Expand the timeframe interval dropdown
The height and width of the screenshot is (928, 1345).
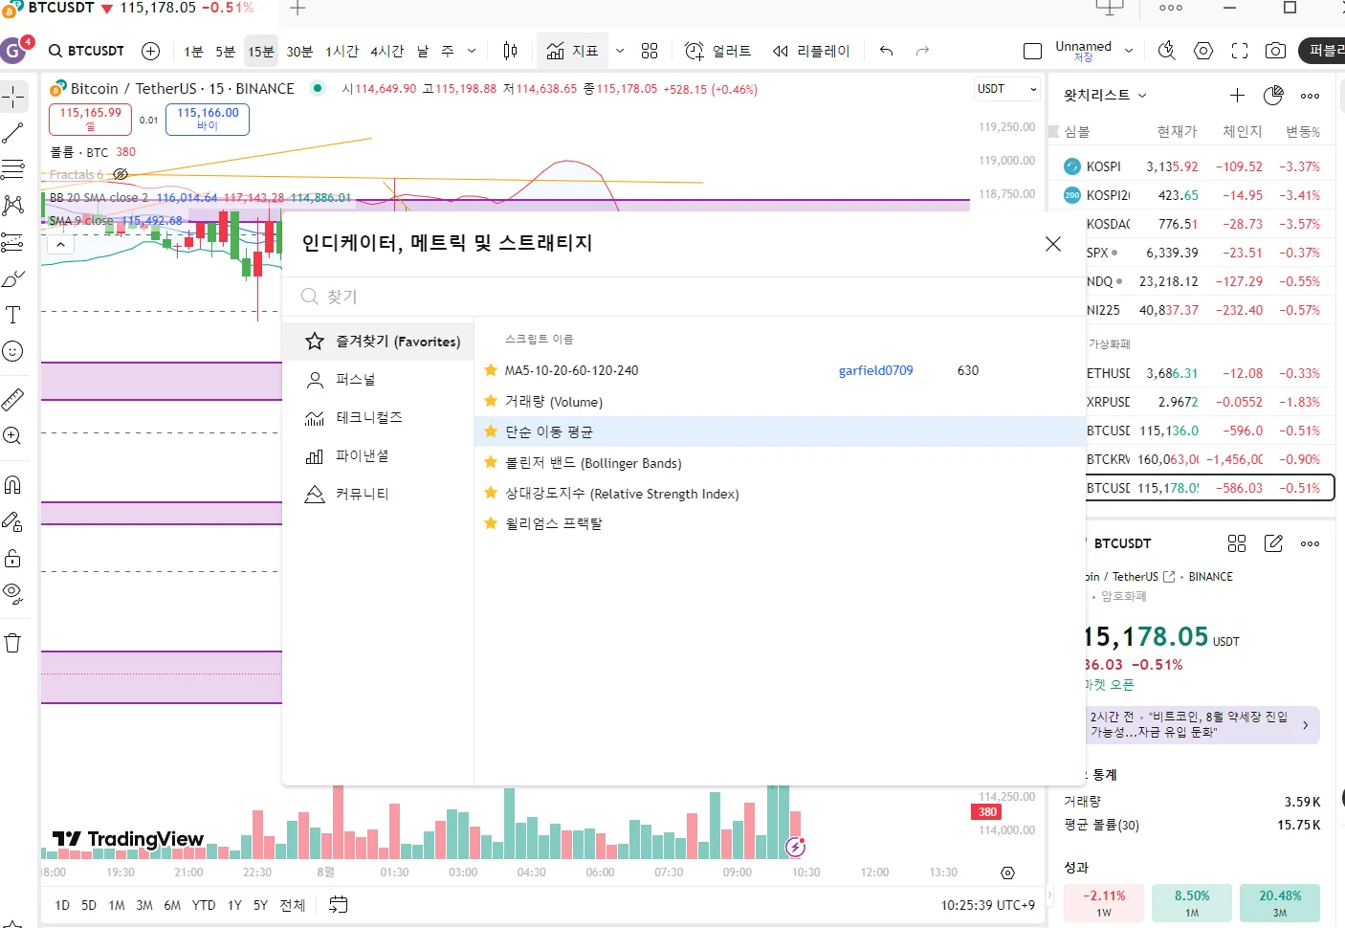(x=472, y=51)
